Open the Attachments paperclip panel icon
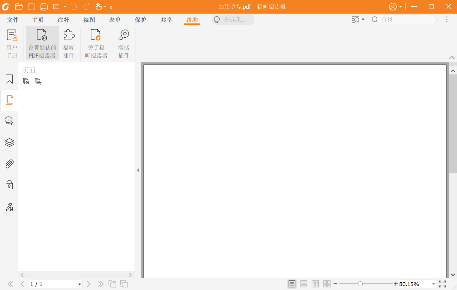This screenshot has height=290, width=457. [9, 164]
